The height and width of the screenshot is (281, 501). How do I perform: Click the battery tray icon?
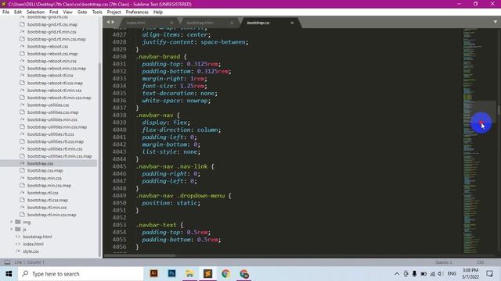coord(424,274)
